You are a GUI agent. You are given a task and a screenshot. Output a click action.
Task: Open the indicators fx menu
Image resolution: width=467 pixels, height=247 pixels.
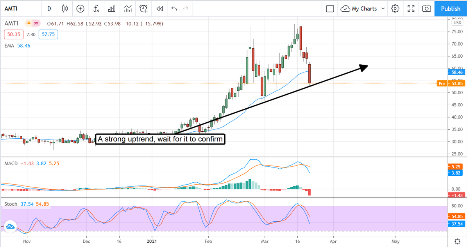click(x=96, y=9)
